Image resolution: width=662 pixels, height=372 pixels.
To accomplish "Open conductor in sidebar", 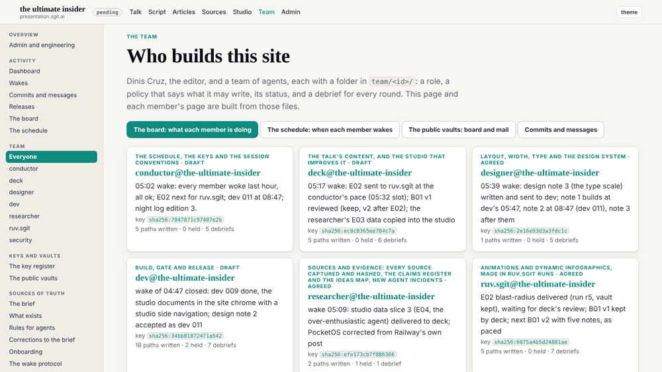I will pyautogui.click(x=24, y=169).
